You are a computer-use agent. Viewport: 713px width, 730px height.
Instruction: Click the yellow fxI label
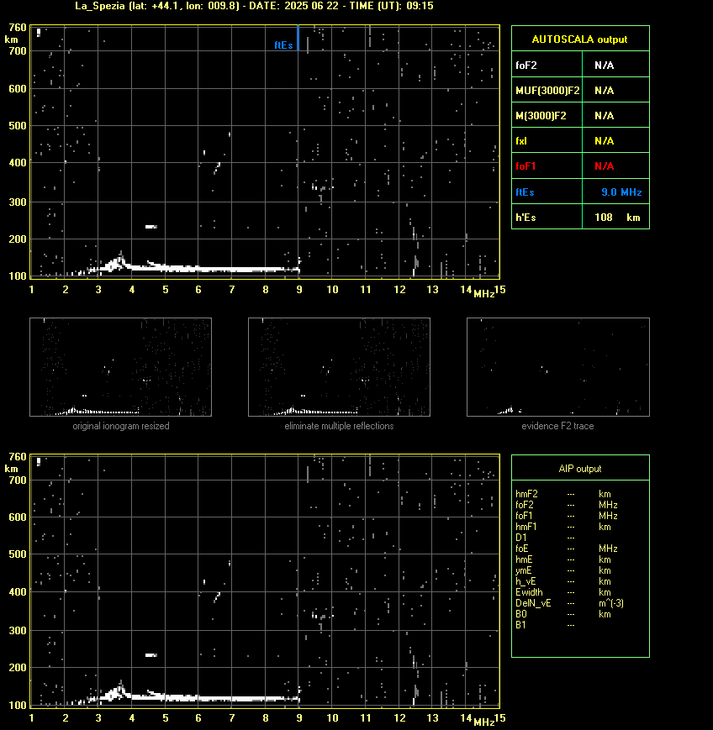click(x=521, y=140)
